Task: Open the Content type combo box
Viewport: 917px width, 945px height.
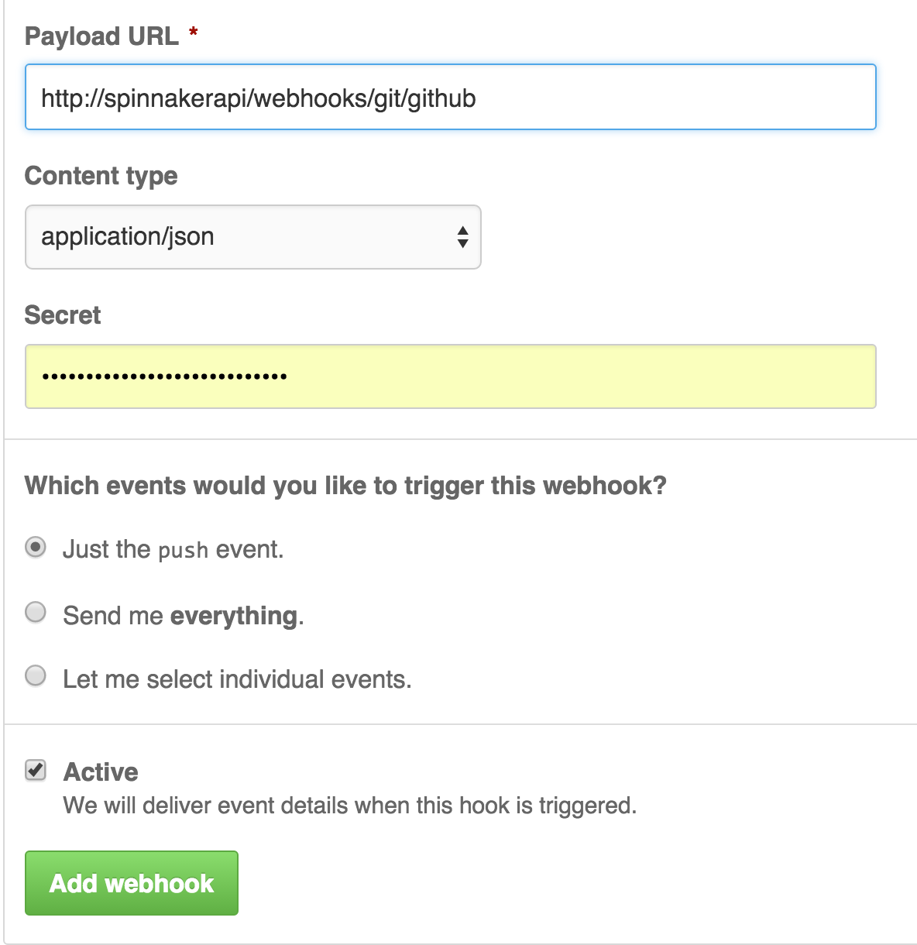Action: pos(252,237)
